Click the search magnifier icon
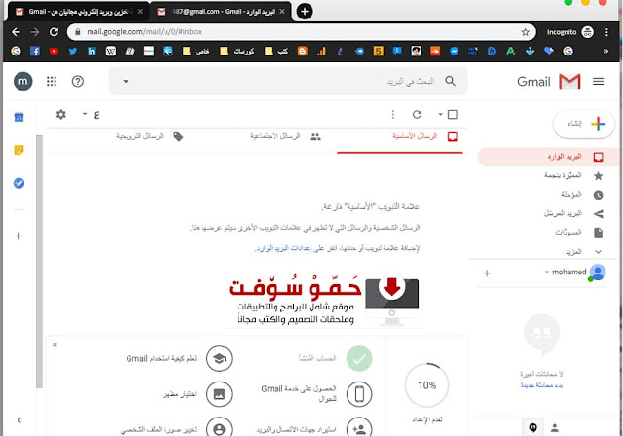The height and width of the screenshot is (436, 623). coord(450,81)
